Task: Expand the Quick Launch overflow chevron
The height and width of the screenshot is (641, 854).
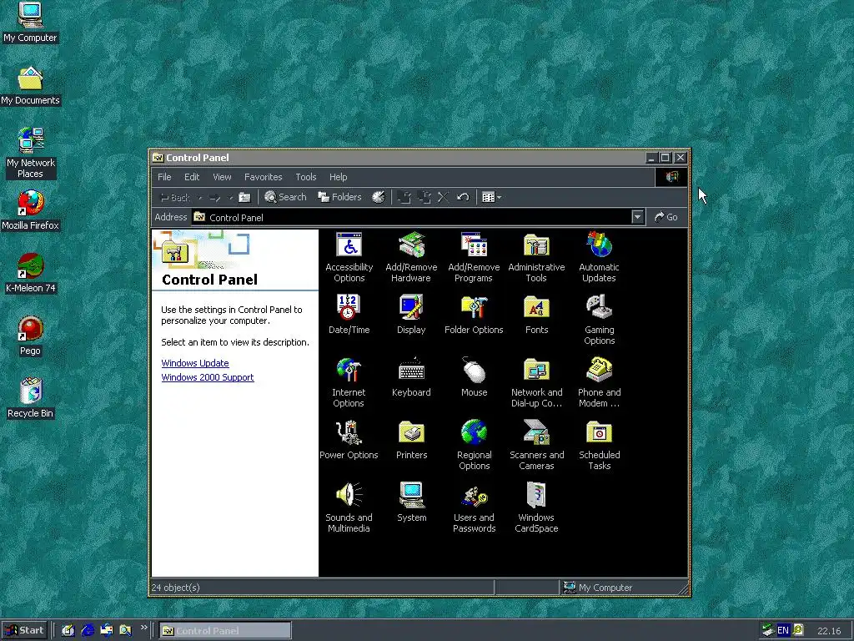Action: [143, 628]
